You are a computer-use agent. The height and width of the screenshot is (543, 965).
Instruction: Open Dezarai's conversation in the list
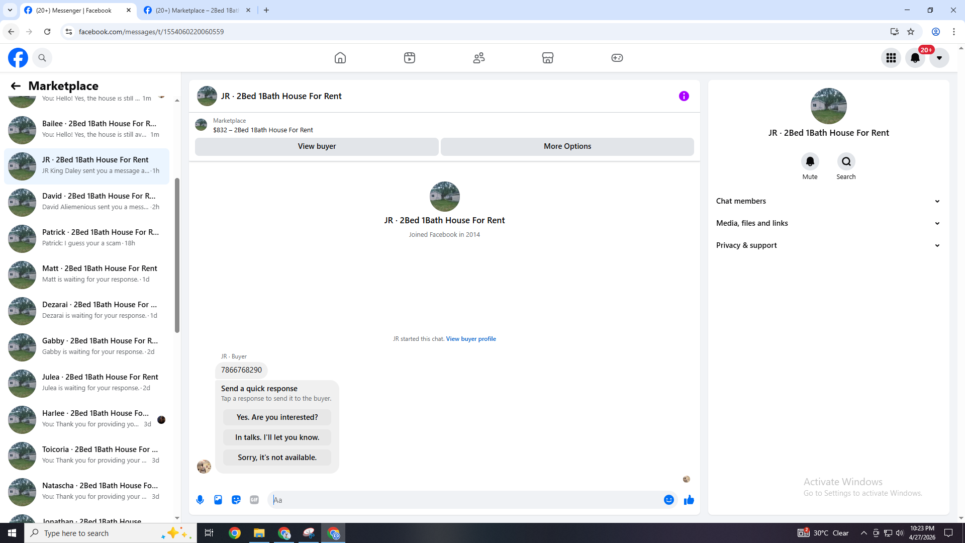click(x=86, y=311)
